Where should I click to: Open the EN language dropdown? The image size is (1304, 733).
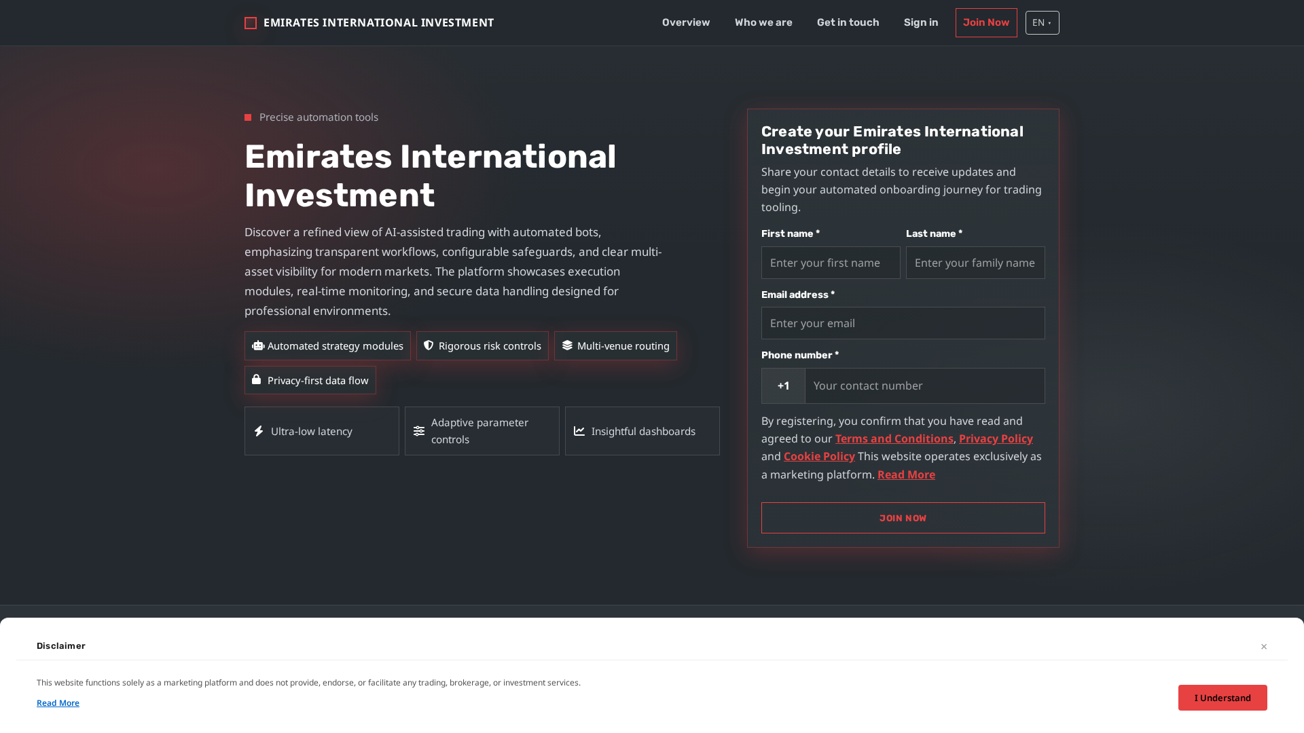[1042, 23]
